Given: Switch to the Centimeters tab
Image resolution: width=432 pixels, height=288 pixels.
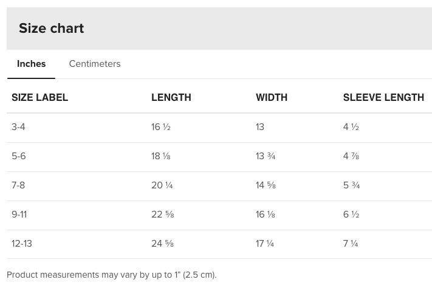Looking at the screenshot, I should 95,64.
